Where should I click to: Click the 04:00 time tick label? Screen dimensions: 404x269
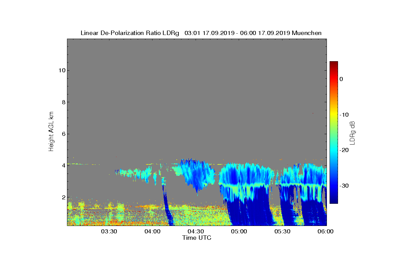click(x=153, y=231)
